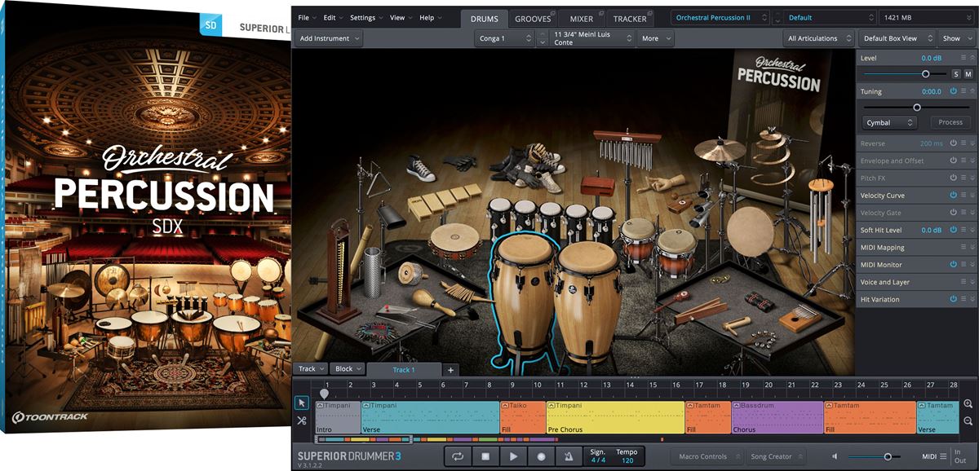Viewport: 979px width, 471px height.
Task: Solo the instrument with the S button
Action: pyautogui.click(x=956, y=74)
